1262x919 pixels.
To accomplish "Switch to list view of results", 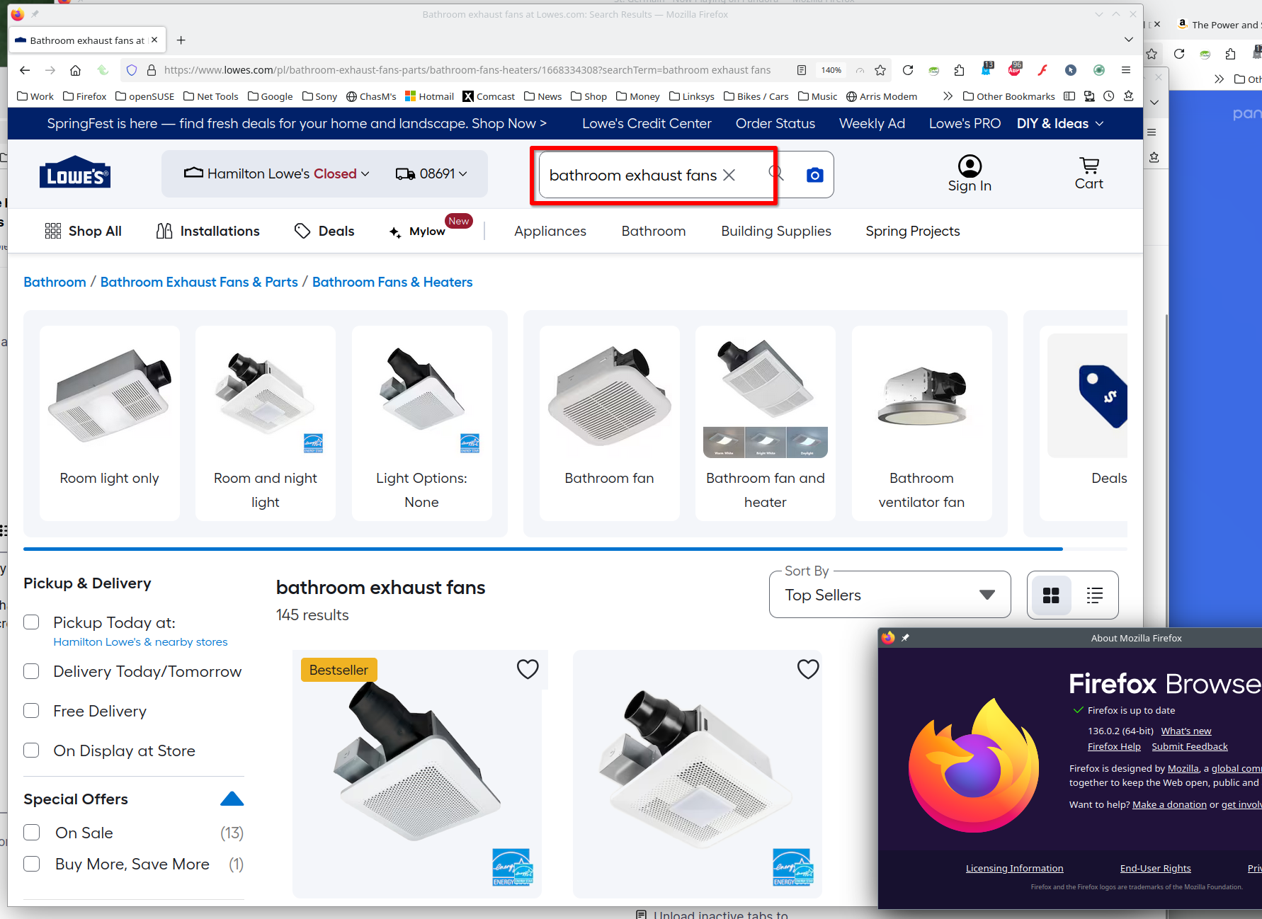I will 1095,595.
